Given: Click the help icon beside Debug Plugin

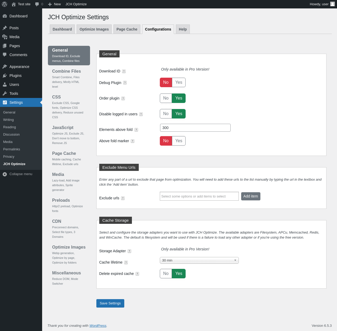Looking at the screenshot, I should point(125,83).
